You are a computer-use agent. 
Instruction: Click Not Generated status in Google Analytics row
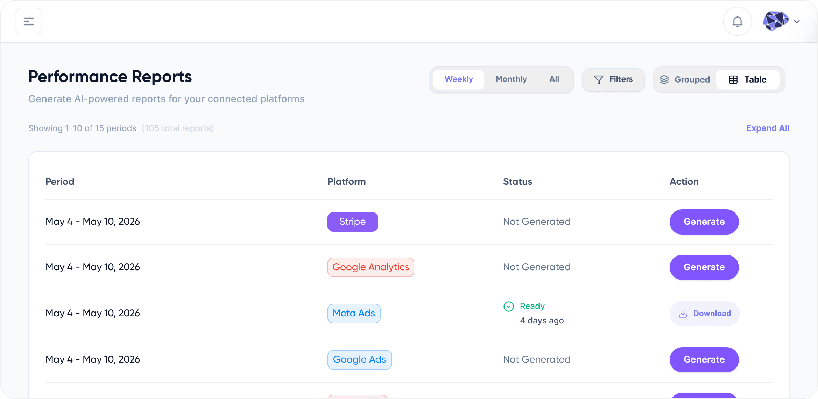pyautogui.click(x=537, y=267)
